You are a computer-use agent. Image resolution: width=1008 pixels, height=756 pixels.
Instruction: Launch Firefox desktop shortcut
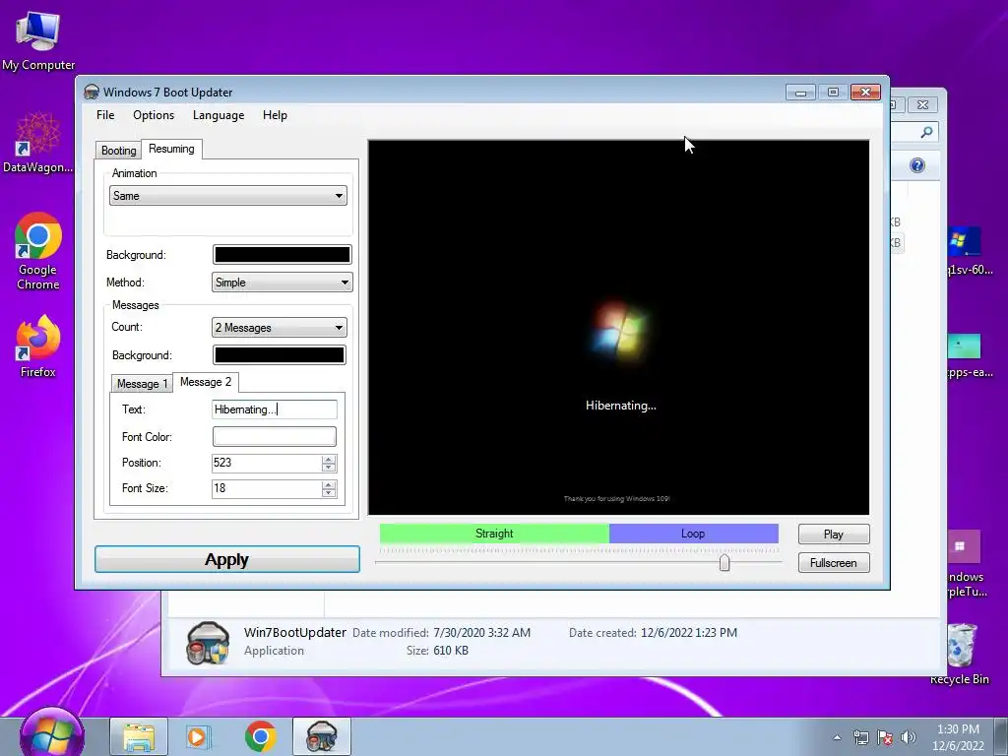point(38,346)
